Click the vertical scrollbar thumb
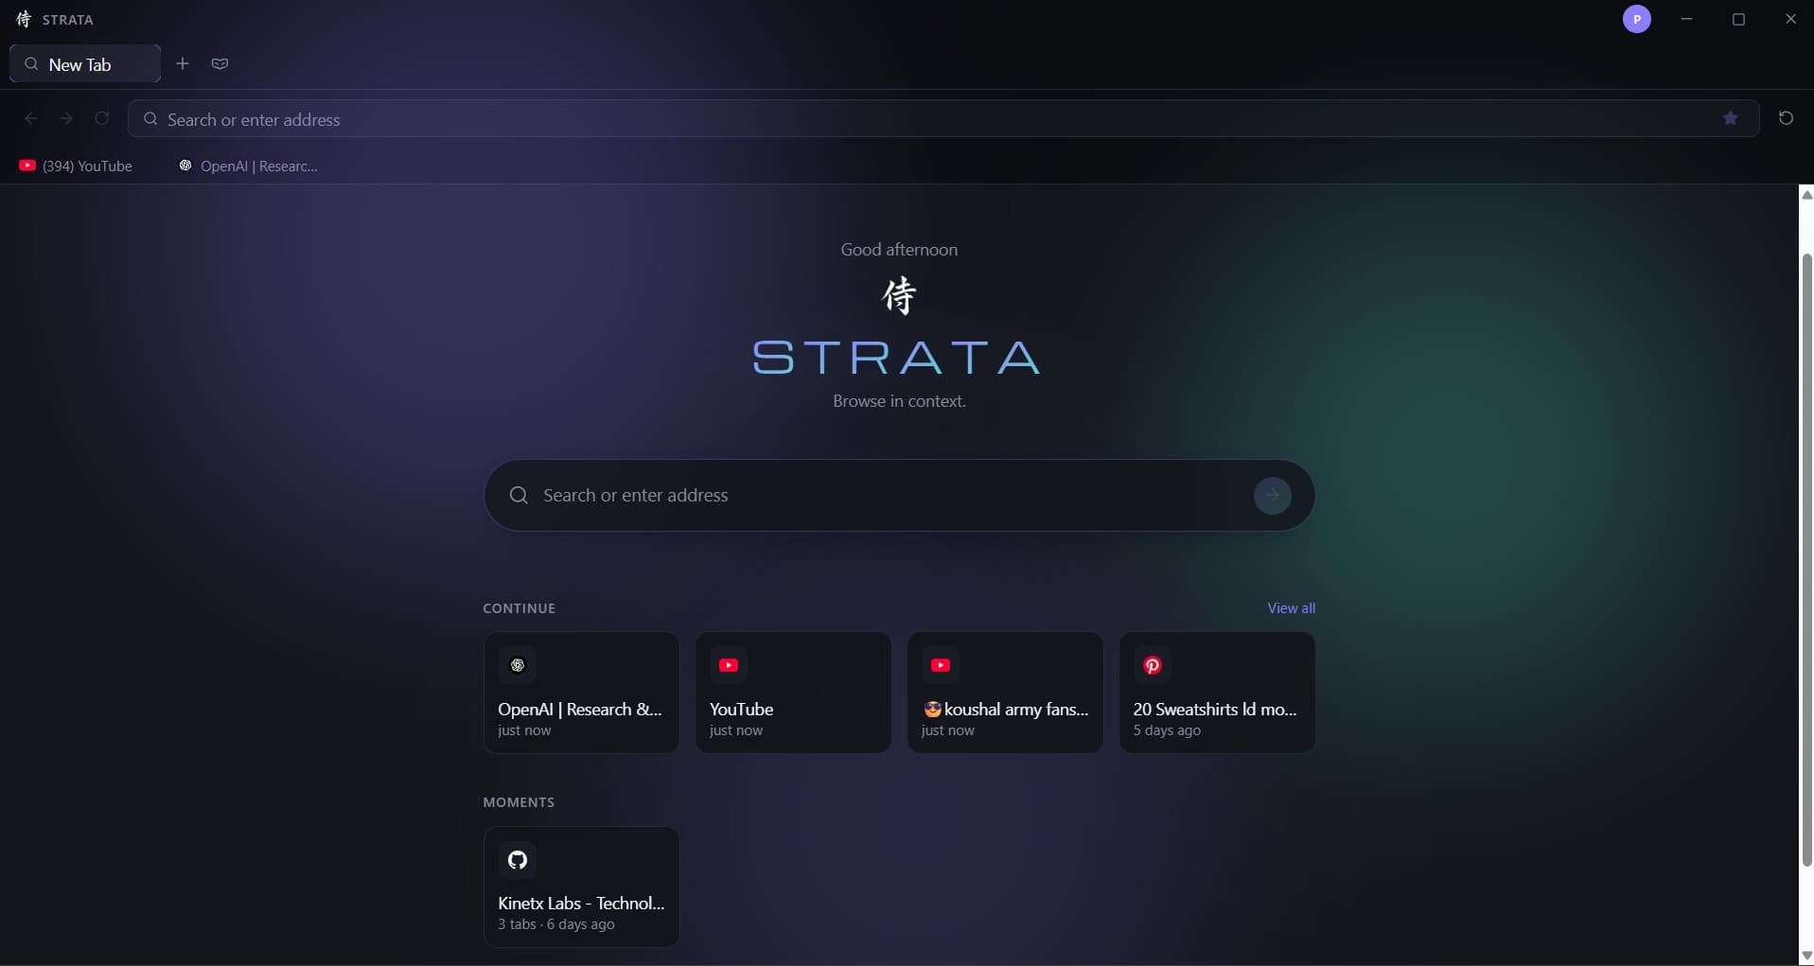 click(x=1806, y=560)
